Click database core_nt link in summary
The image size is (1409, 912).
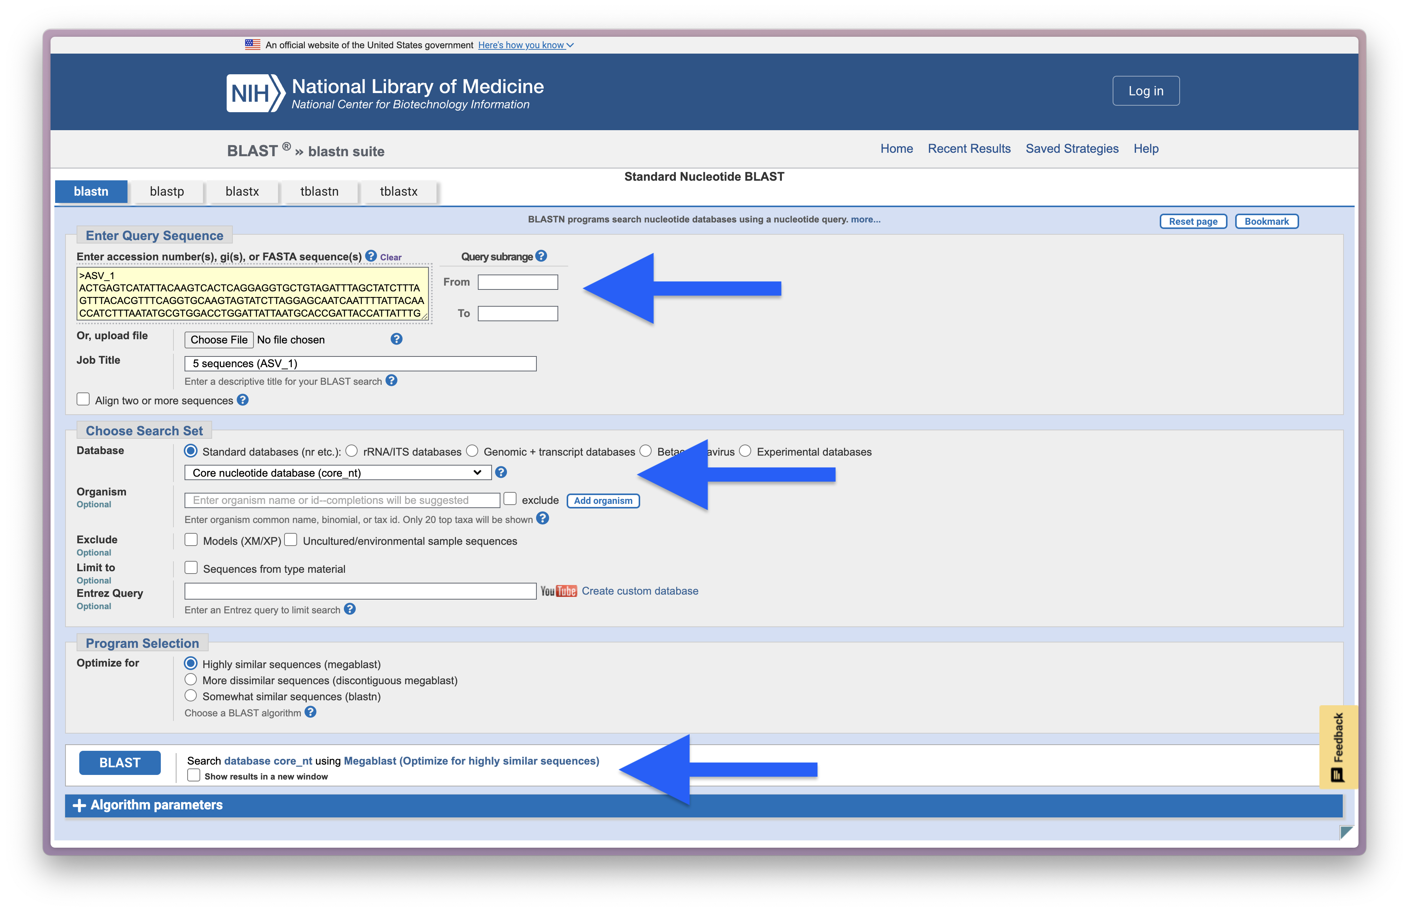[268, 760]
